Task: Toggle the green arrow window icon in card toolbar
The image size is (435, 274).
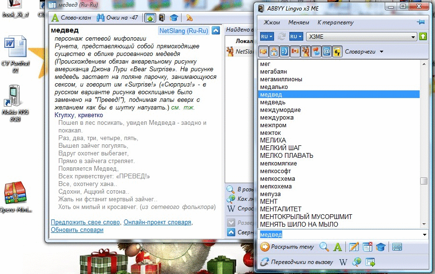Action: 150,18
